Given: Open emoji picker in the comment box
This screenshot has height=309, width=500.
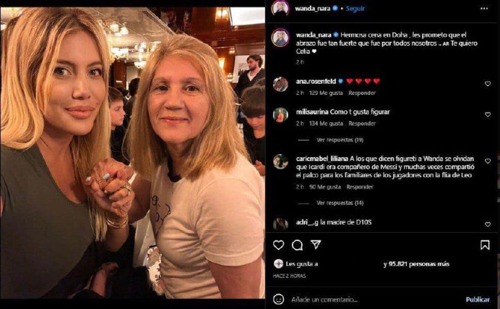Looking at the screenshot, I should 278,299.
